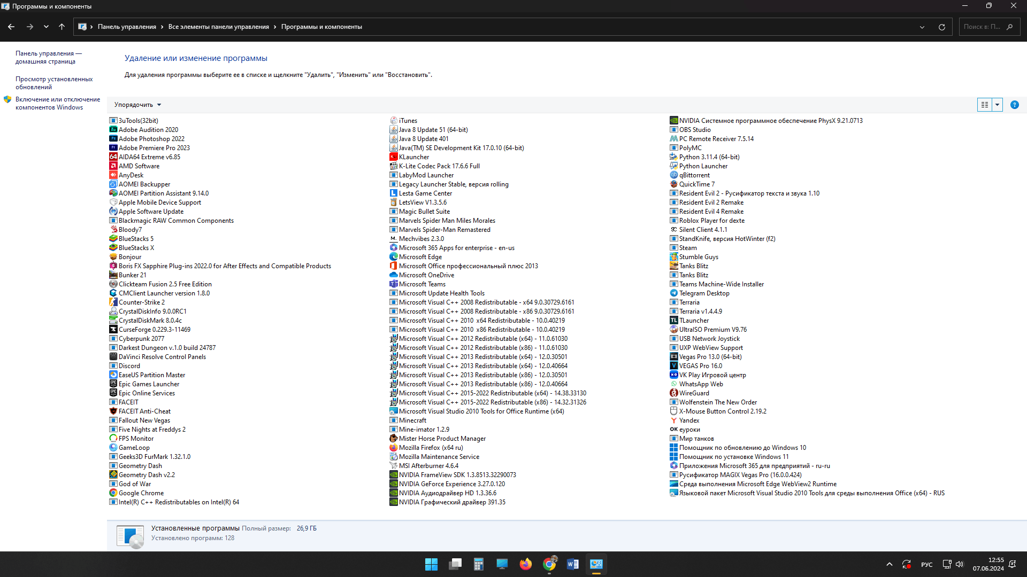Click the view toggle list/details button
The width and height of the screenshot is (1027, 577).
[985, 104]
